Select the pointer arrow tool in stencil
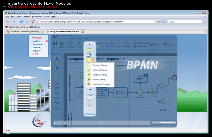Screen dimensions: 212x137 [x=89, y=45]
